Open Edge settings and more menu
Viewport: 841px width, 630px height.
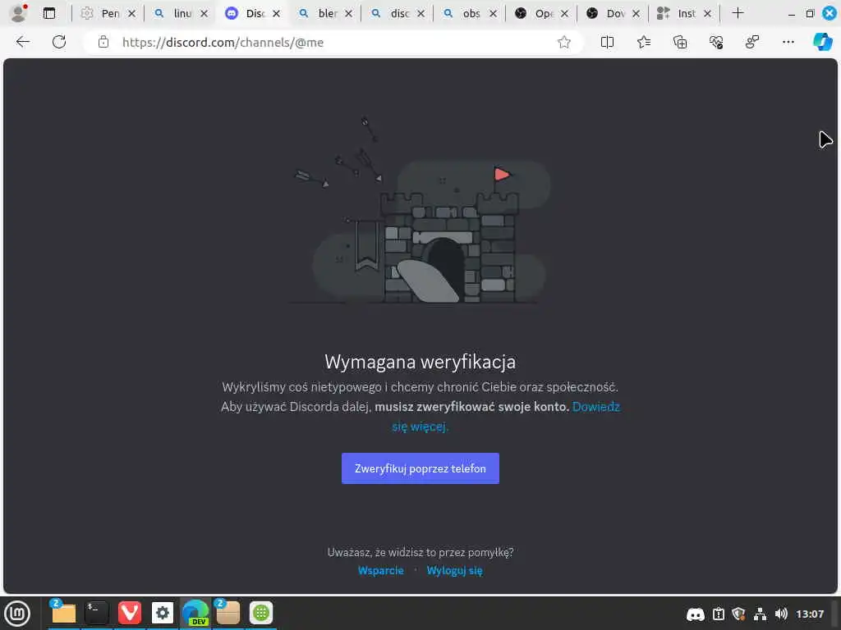pyautogui.click(x=788, y=42)
